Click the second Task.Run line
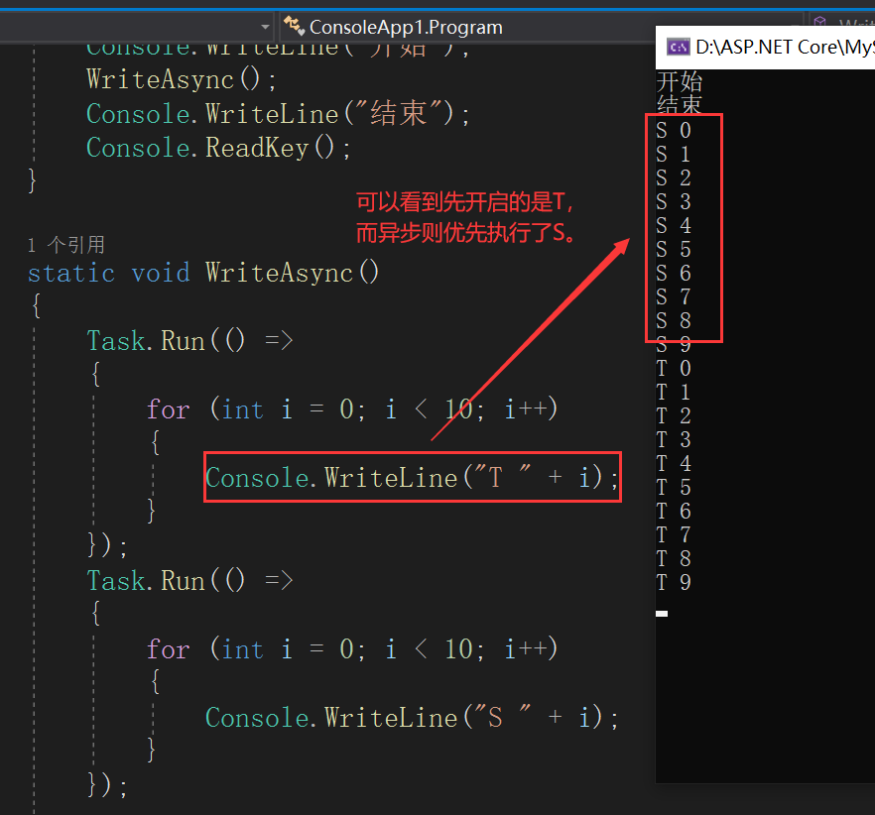 click(189, 581)
